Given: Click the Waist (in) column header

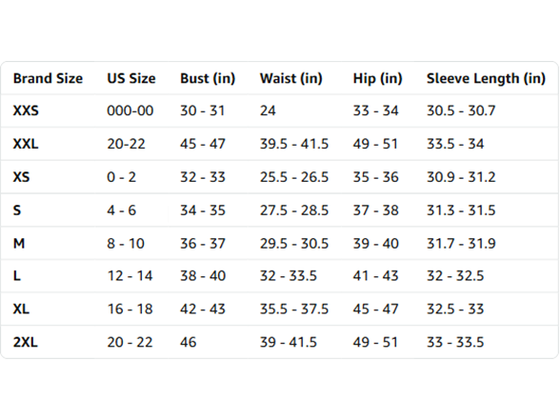Looking at the screenshot, I should point(291,78).
